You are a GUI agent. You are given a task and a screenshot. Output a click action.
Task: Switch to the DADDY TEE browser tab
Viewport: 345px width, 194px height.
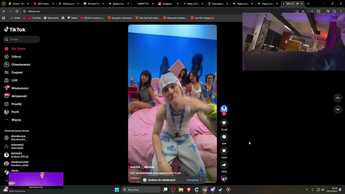(144, 4)
